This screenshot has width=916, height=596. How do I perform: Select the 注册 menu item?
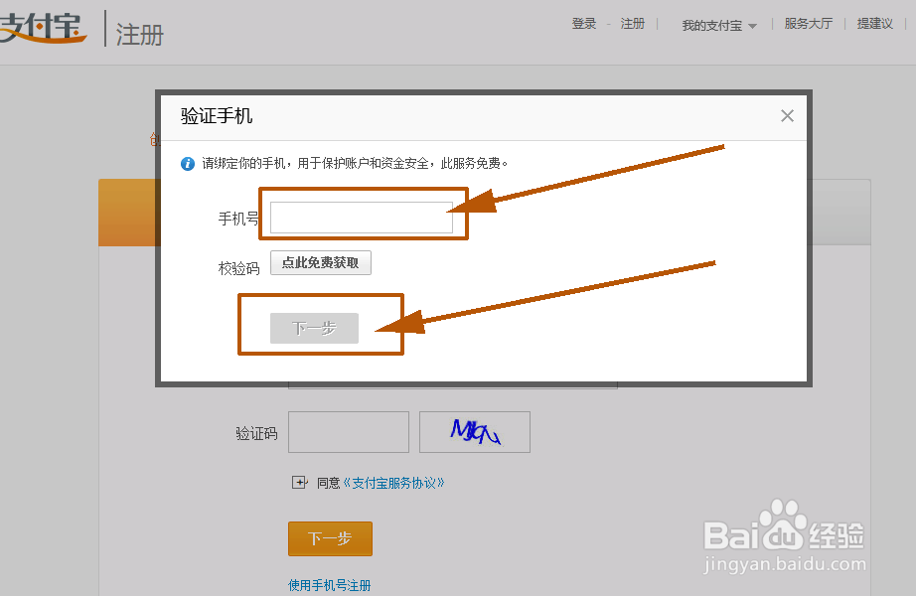(633, 23)
